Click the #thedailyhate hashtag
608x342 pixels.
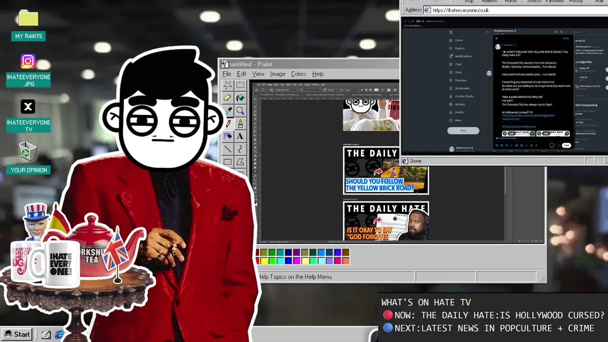511,127
